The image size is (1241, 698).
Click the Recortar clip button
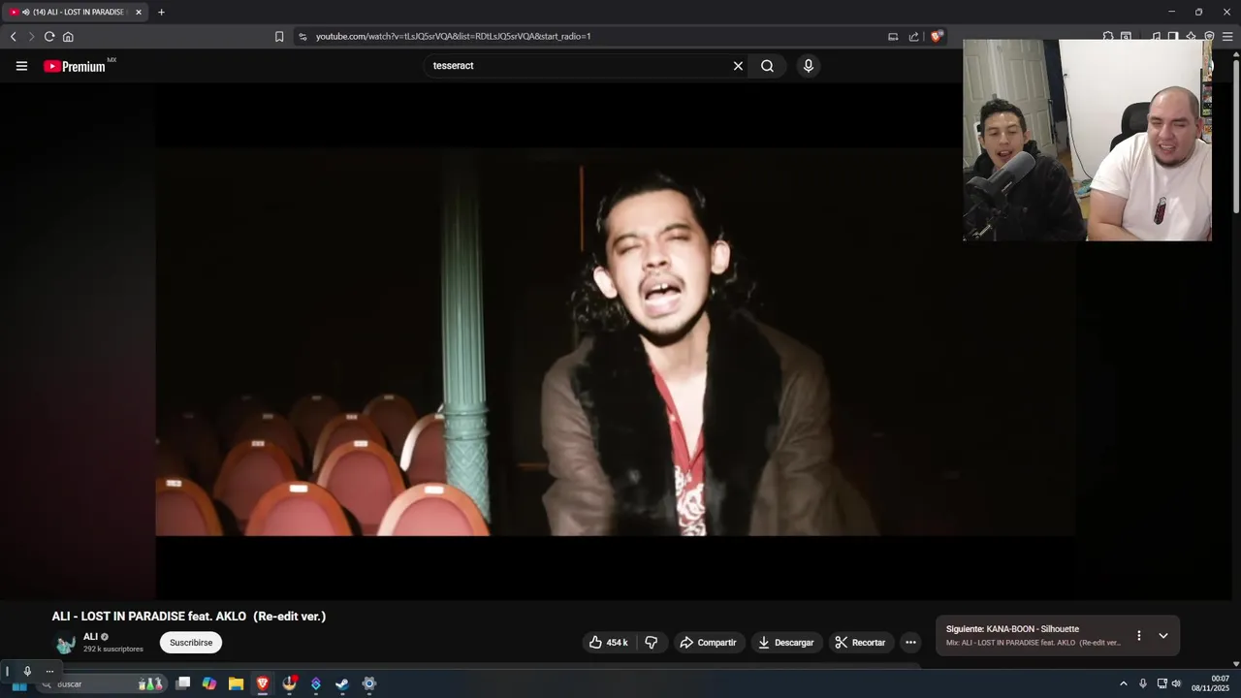(x=861, y=643)
